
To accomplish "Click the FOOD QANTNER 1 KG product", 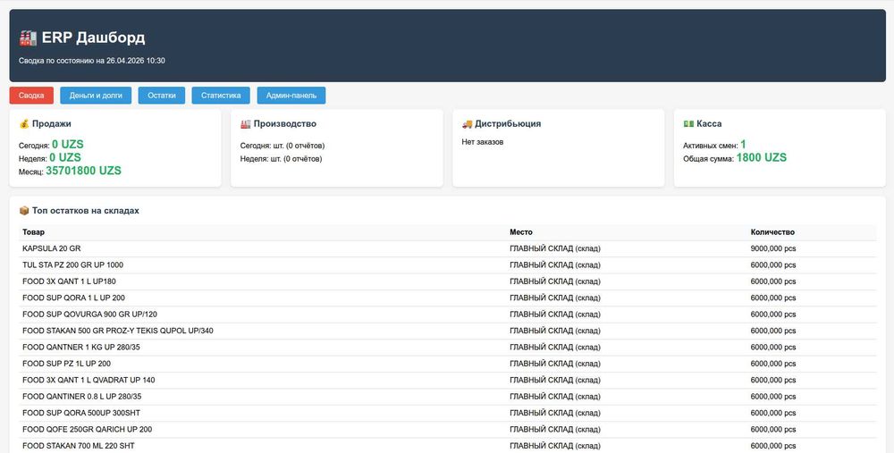I will (81, 347).
